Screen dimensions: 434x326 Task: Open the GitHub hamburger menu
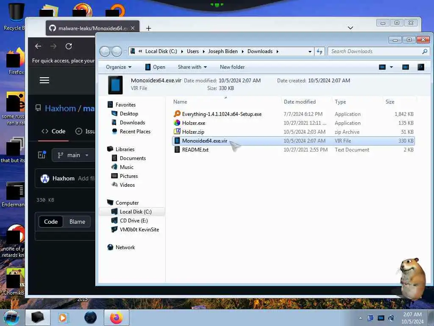[44, 80]
